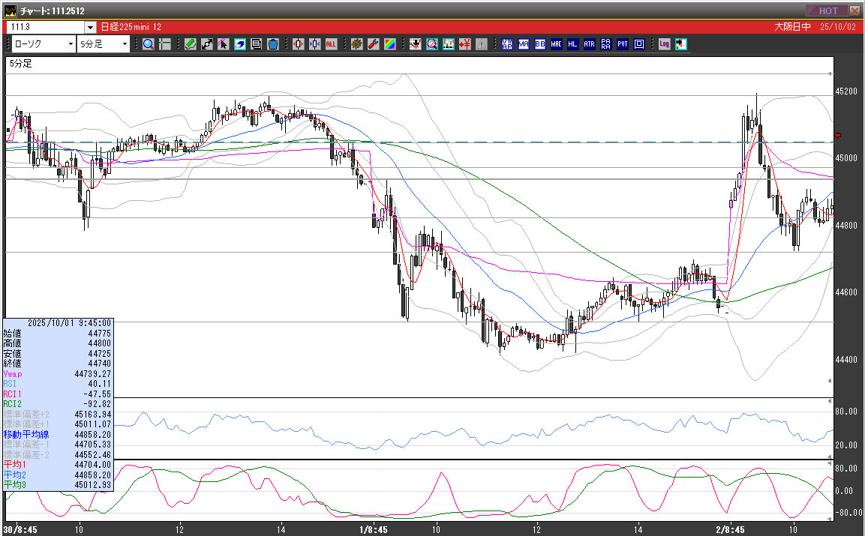Click the eraser tool icon
The image size is (865, 536).
pos(240,44)
